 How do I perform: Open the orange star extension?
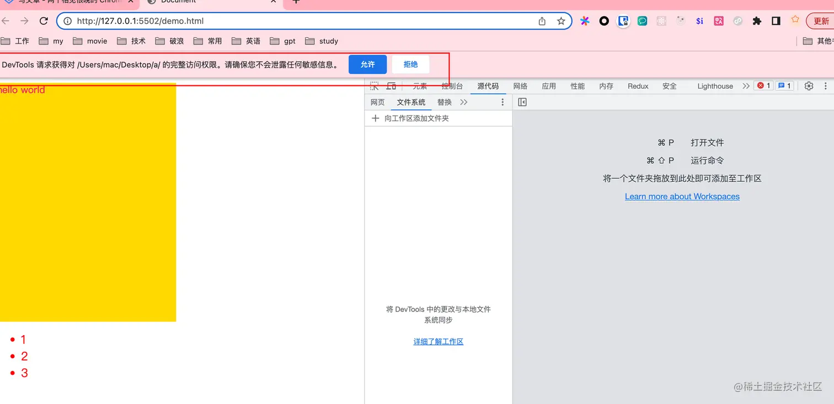point(795,20)
